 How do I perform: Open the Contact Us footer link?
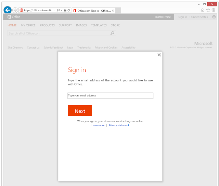[33, 48]
